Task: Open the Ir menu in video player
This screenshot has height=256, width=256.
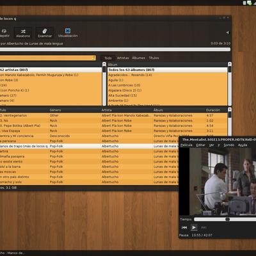Action: coord(219,145)
